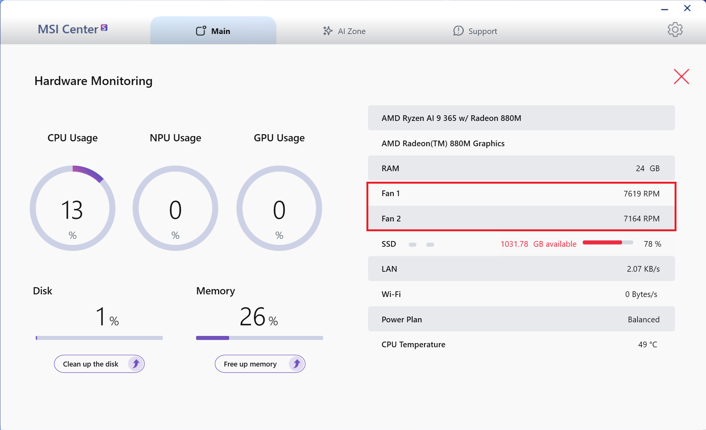Click the MSI Center logo
Screen dimensions: 706x430
click(73, 29)
